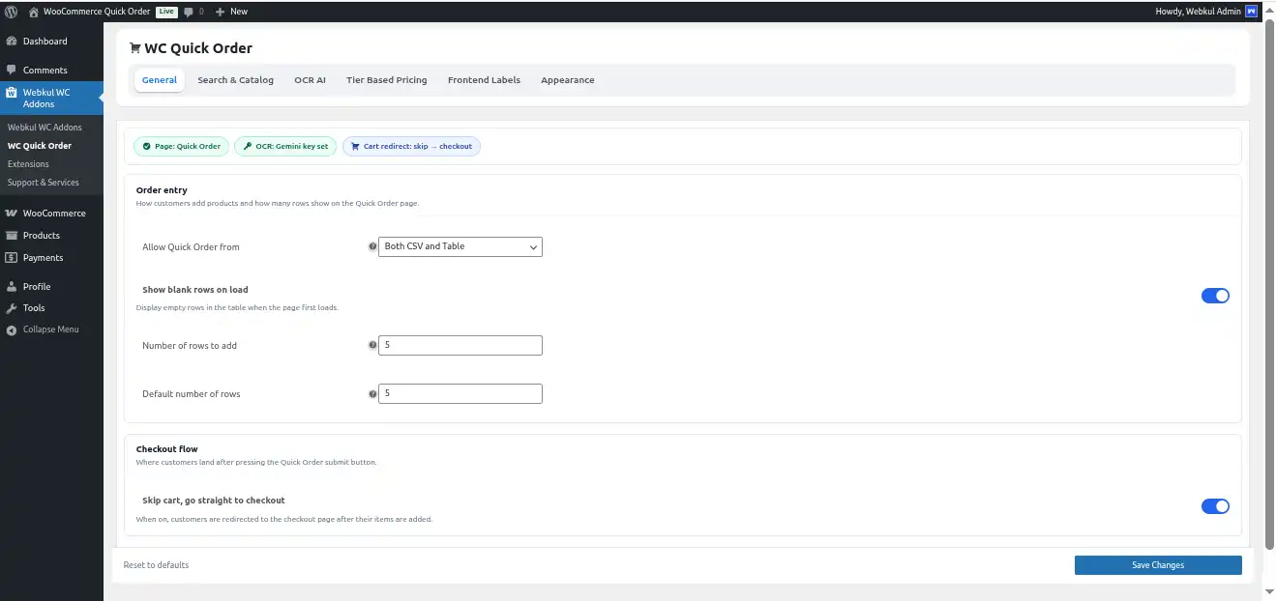Open the comments bubble in admin bar

coord(188,12)
